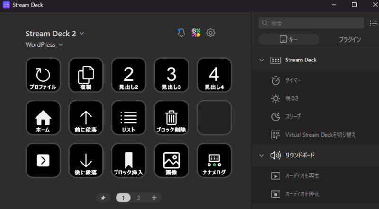
Task: Toggle the list view icon beside search
Action: pos(373,24)
